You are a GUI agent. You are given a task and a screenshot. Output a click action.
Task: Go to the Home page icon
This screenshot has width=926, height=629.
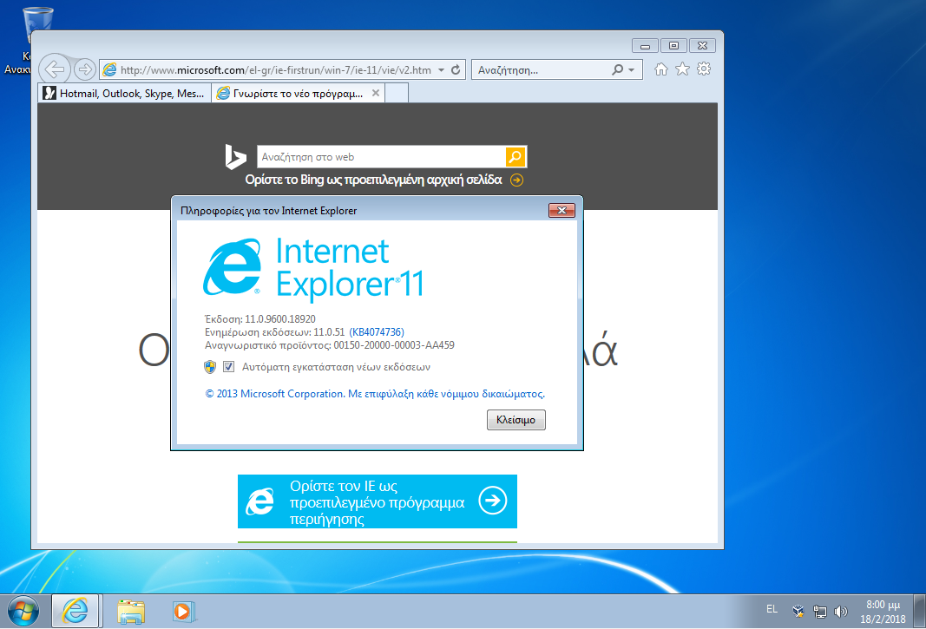tap(660, 69)
